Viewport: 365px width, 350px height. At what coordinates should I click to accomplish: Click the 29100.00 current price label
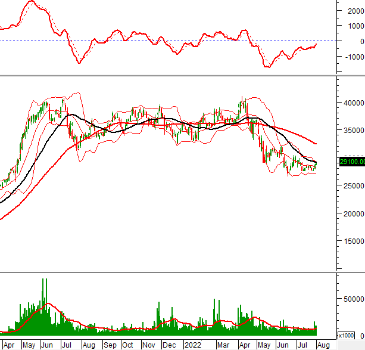[x=352, y=162]
